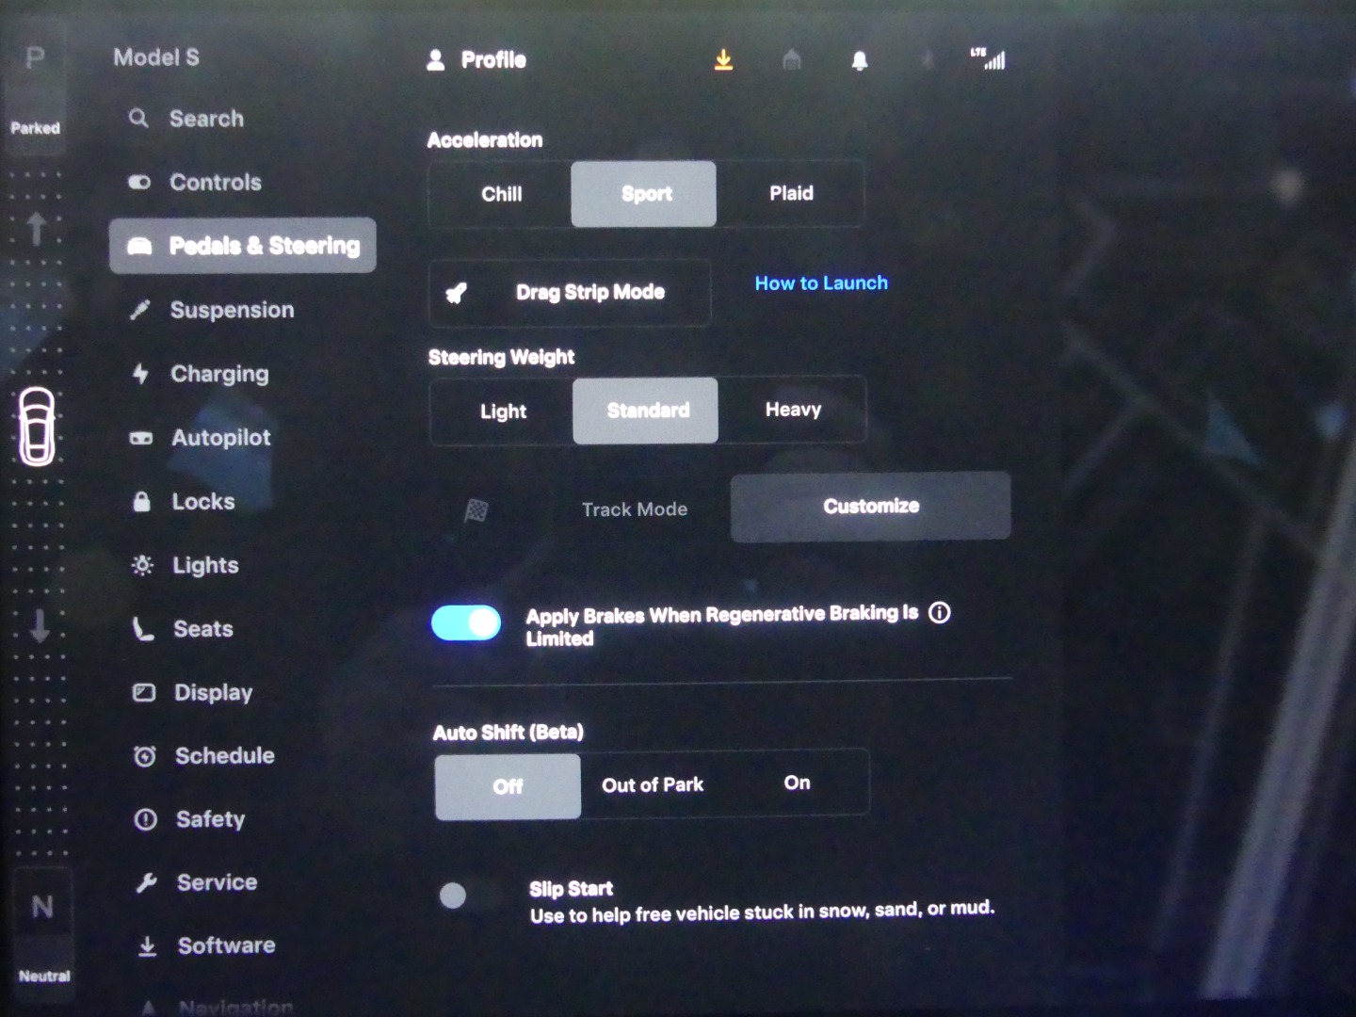This screenshot has width=1356, height=1017.
Task: Click the Track Mode checkered flag icon
Action: 476,510
